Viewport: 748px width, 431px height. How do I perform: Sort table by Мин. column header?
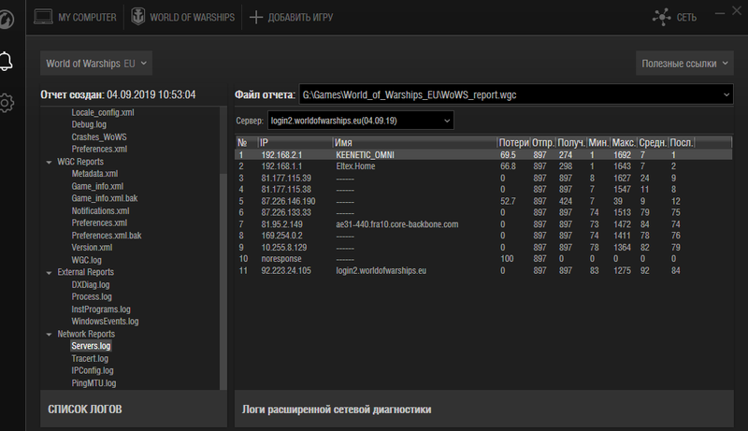tap(598, 142)
